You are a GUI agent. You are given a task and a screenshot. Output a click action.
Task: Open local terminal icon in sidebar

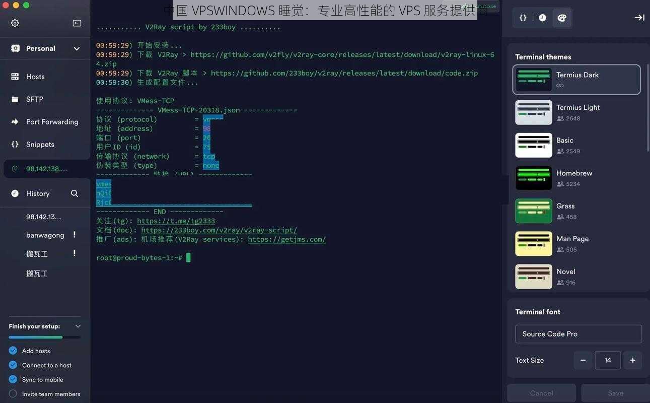point(77,23)
